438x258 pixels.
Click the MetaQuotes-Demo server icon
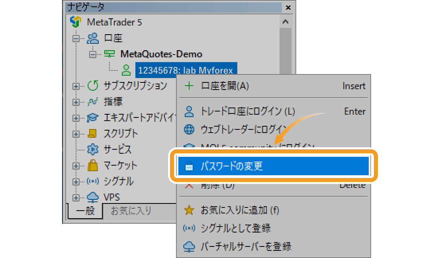[x=109, y=54]
